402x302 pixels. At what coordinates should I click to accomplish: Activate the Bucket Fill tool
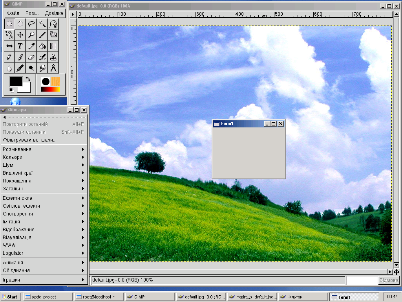pyautogui.click(x=42, y=46)
